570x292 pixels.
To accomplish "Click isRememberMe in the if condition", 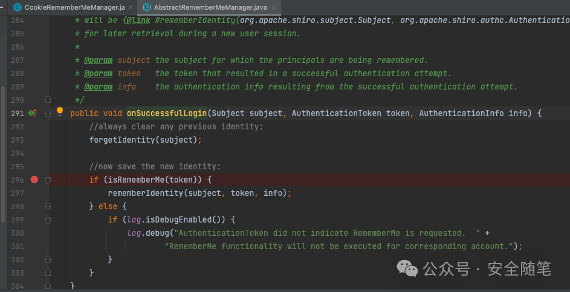I will [137, 180].
